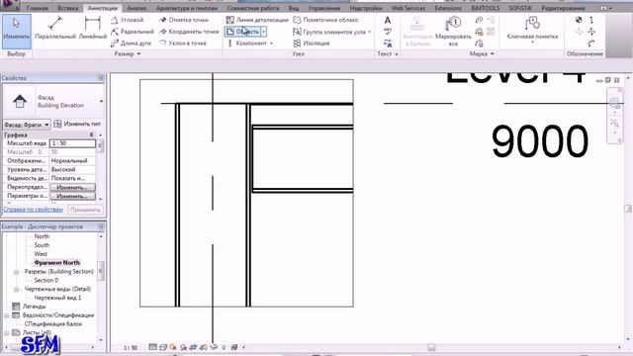Activate the Уклон в точке spot slope tool
The height and width of the screenshot is (356, 633).
183,44
